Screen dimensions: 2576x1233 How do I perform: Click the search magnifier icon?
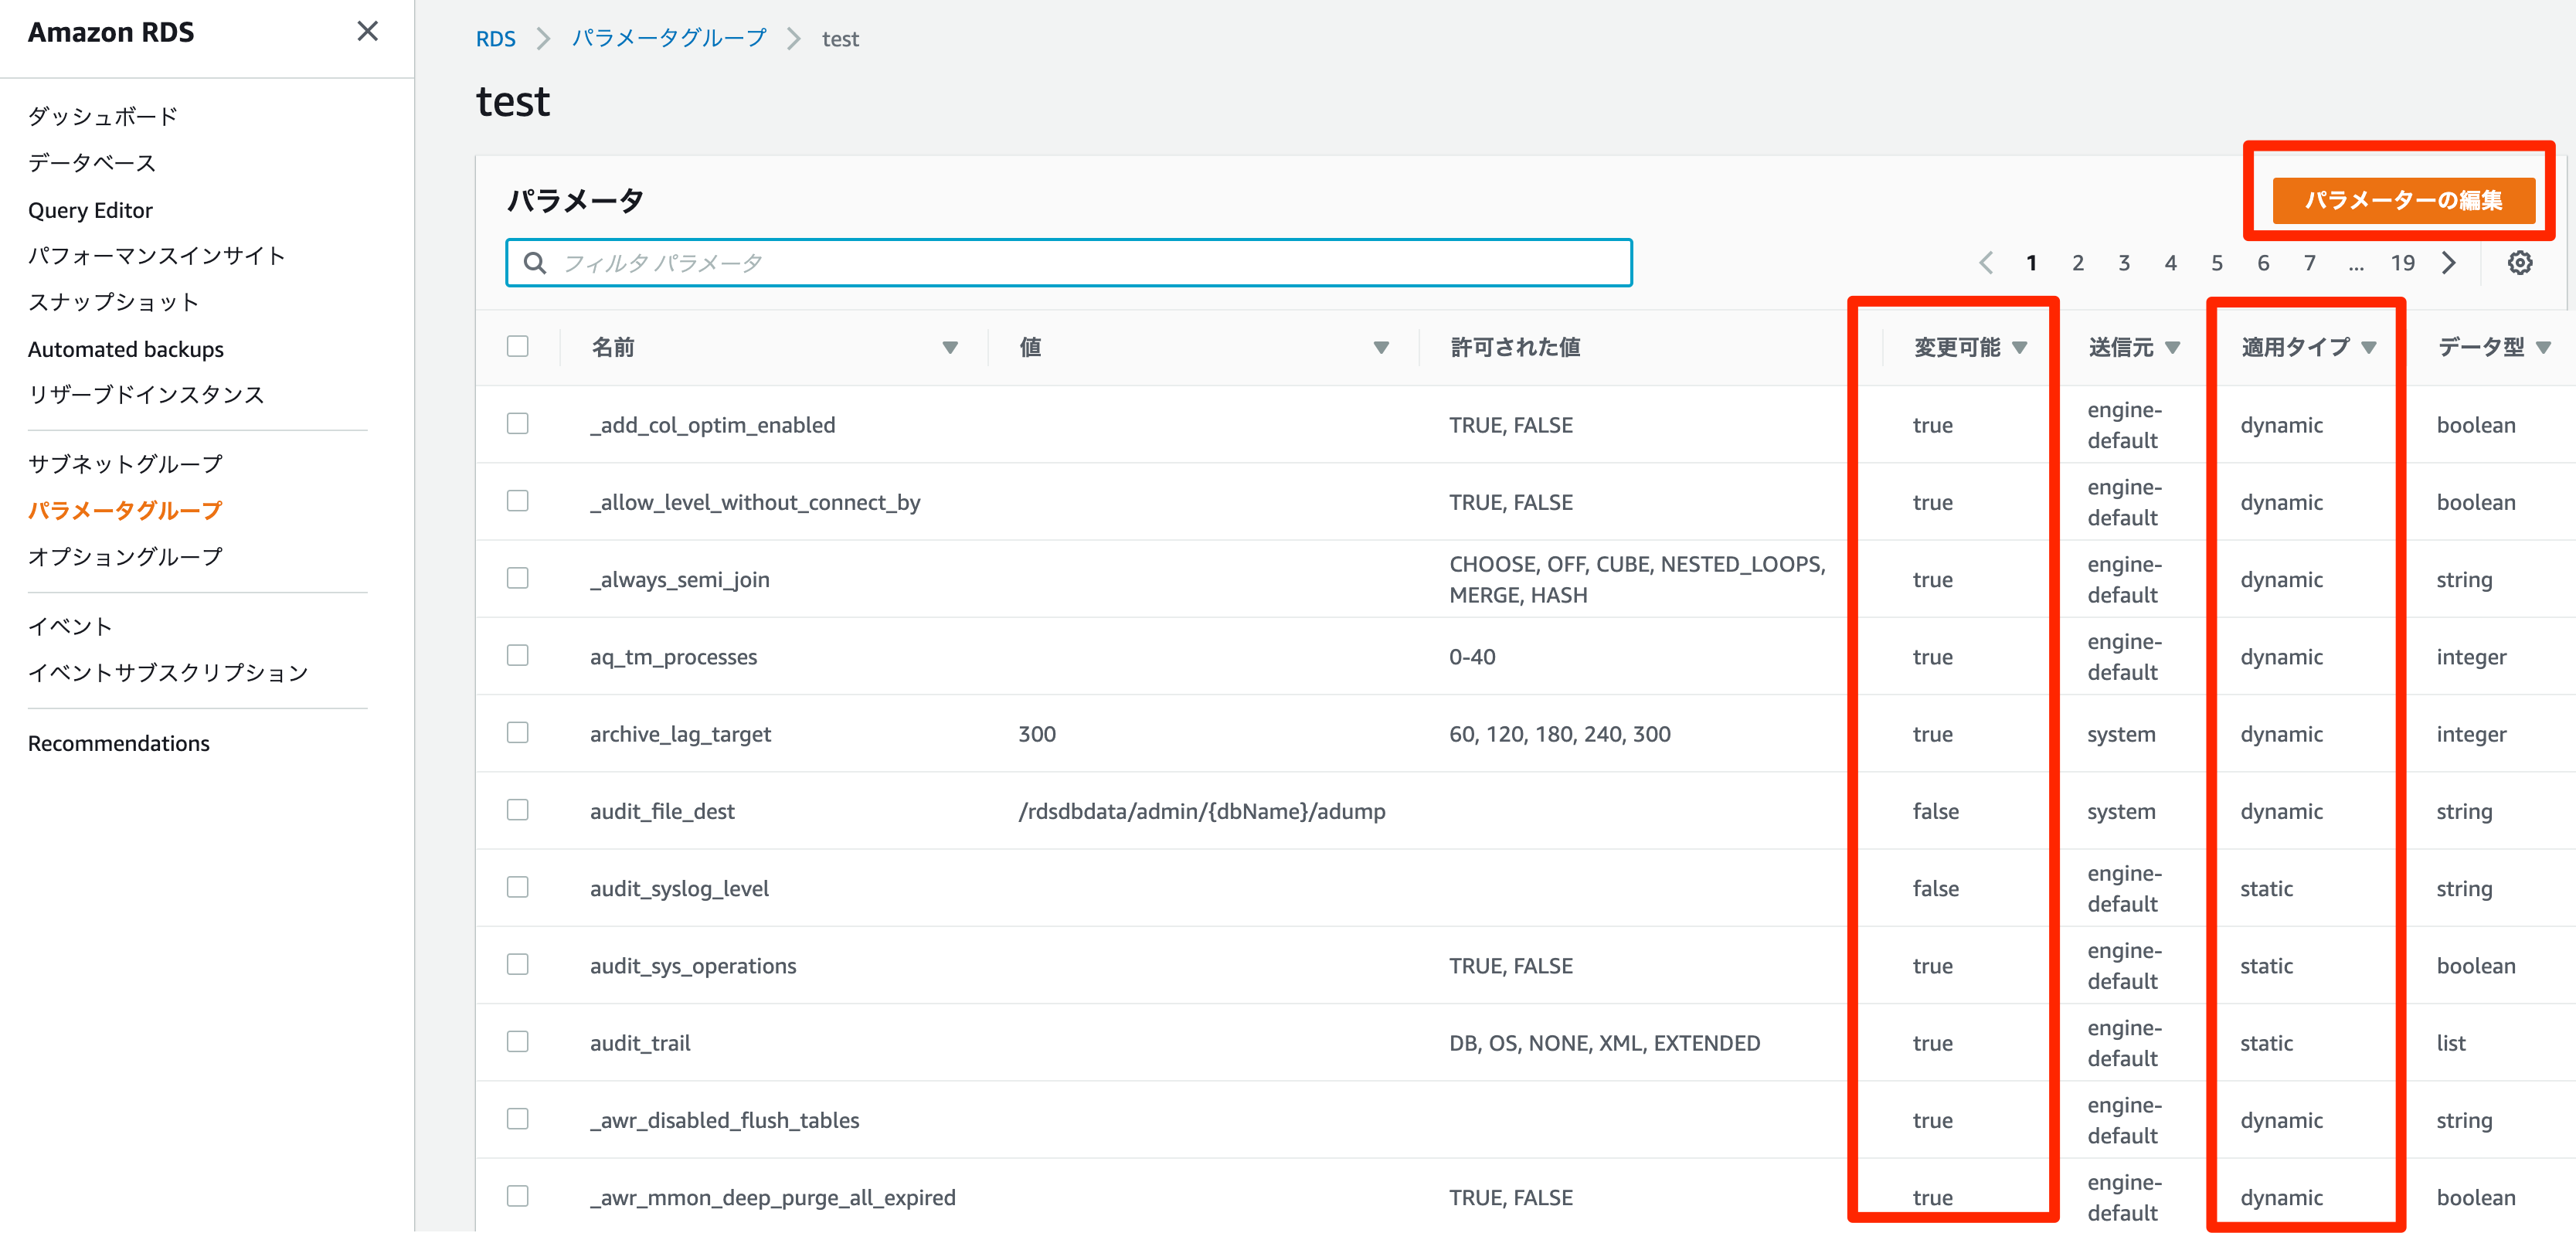535,263
